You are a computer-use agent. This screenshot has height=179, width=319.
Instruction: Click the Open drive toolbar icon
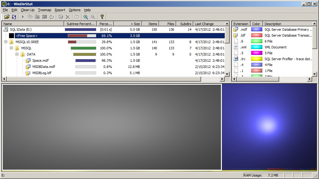click(7, 17)
